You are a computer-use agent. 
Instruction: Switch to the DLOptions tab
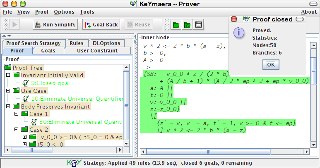(106, 43)
